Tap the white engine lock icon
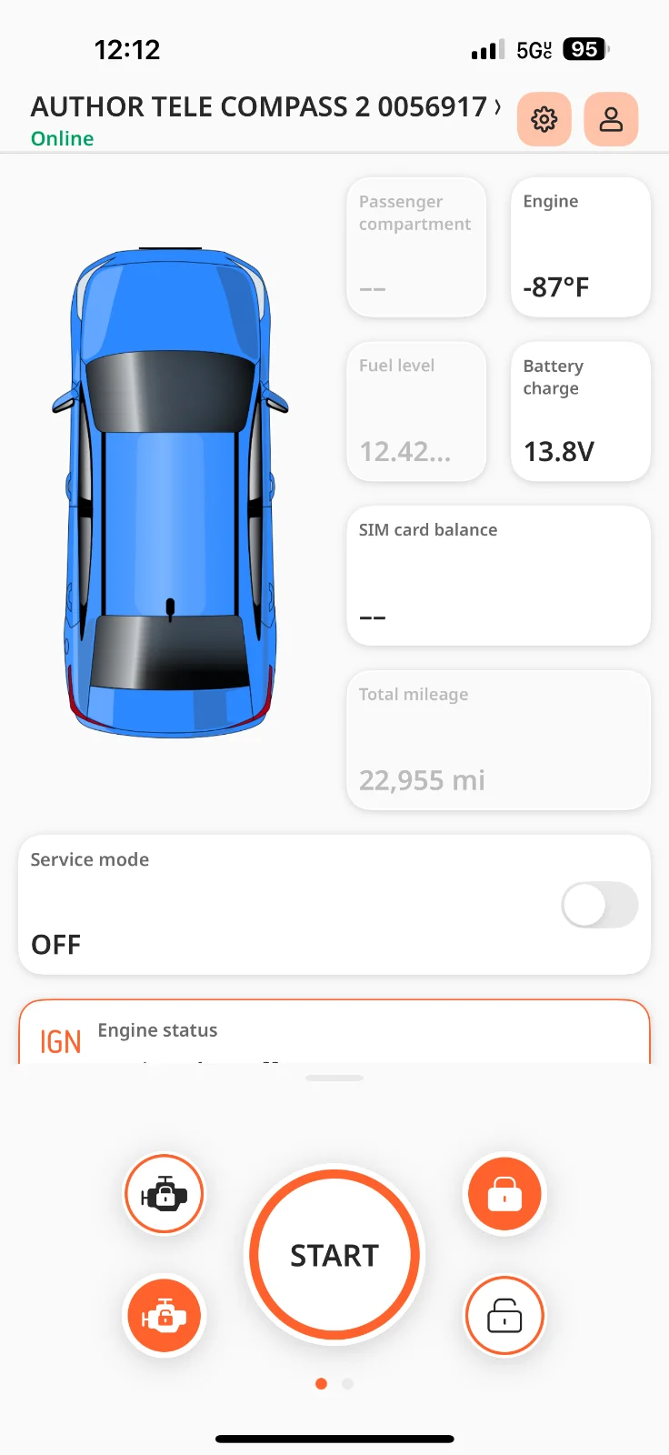Screen dimensions: 669x1455 pos(165,1194)
